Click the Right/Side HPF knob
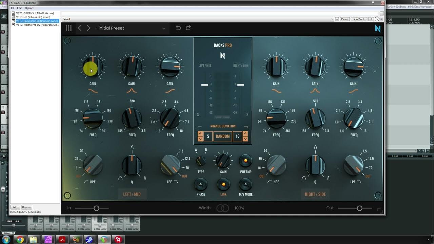The height and width of the screenshot is (244, 434). click(x=276, y=165)
